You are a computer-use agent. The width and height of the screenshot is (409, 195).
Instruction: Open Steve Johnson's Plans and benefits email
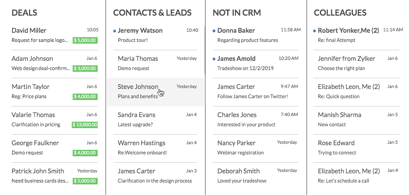click(155, 92)
